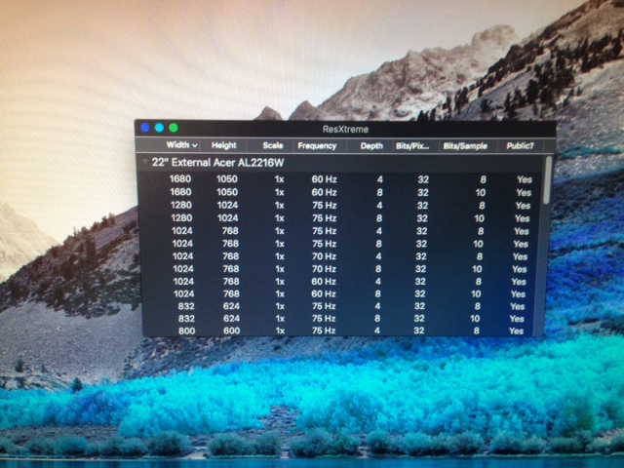Image resolution: width=624 pixels, height=468 pixels.
Task: Click the Bits/Sample column header
Action: point(465,146)
